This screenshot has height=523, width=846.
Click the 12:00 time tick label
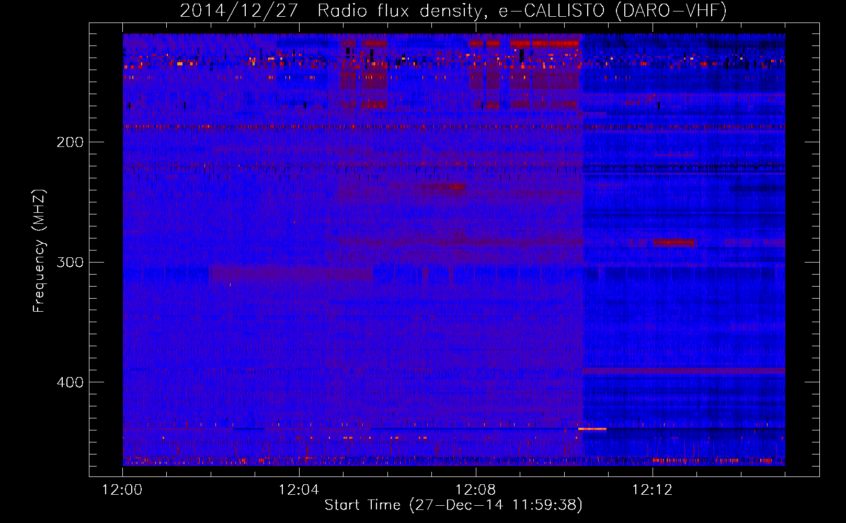click(122, 490)
